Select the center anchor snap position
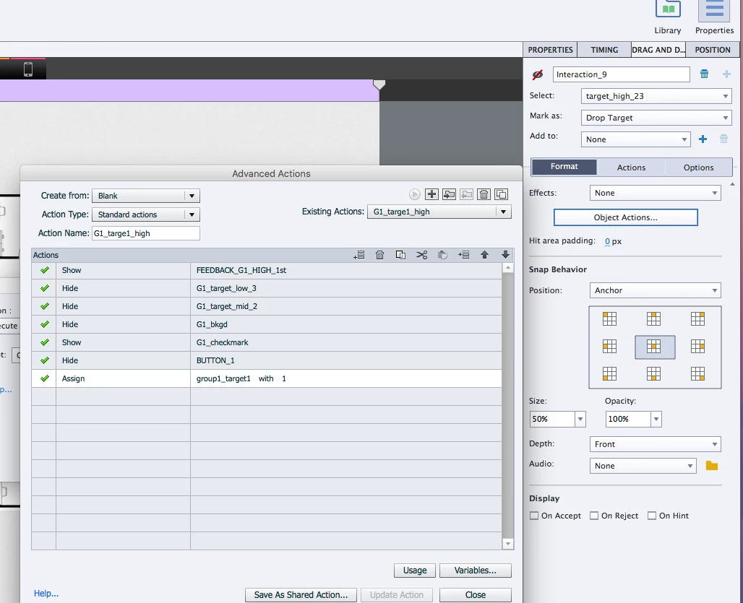This screenshot has width=743, height=603. (x=654, y=347)
